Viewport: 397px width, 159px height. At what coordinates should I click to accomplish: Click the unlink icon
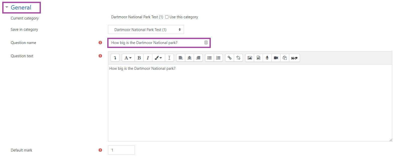point(238,58)
